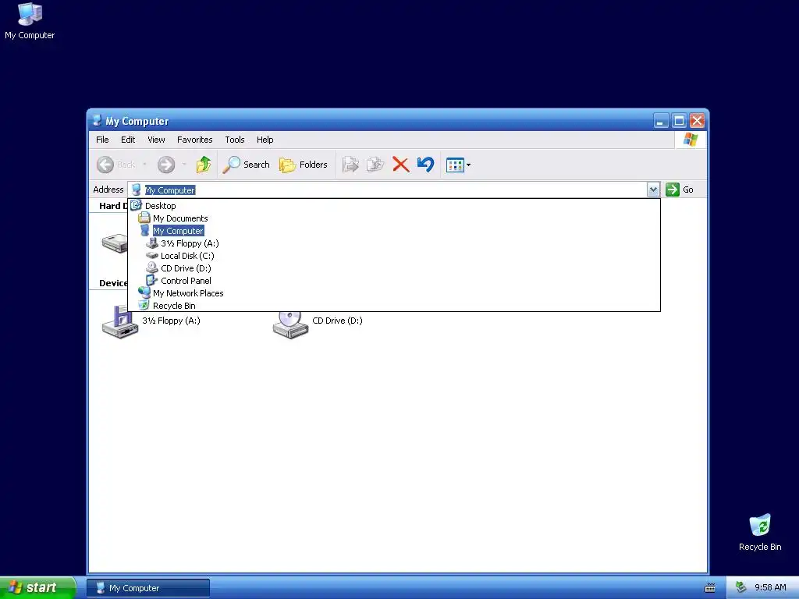799x599 pixels.
Task: Close the My Computer window
Action: (x=697, y=121)
